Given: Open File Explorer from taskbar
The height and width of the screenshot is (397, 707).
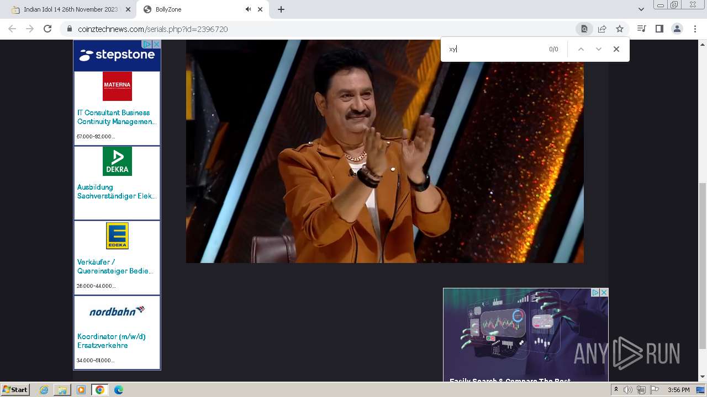Looking at the screenshot, I should (62, 390).
